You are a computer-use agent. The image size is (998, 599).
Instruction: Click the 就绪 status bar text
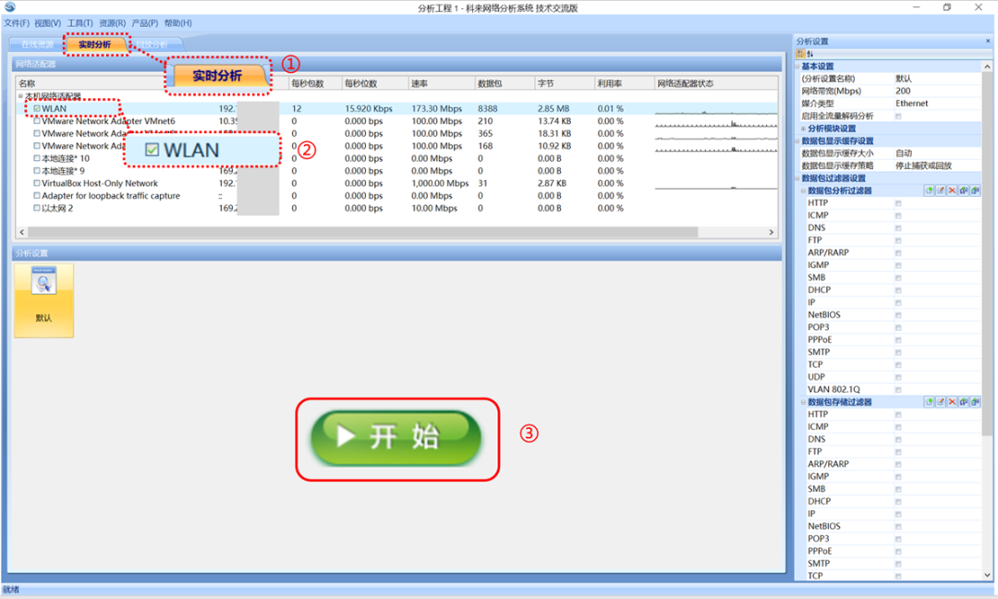11,590
